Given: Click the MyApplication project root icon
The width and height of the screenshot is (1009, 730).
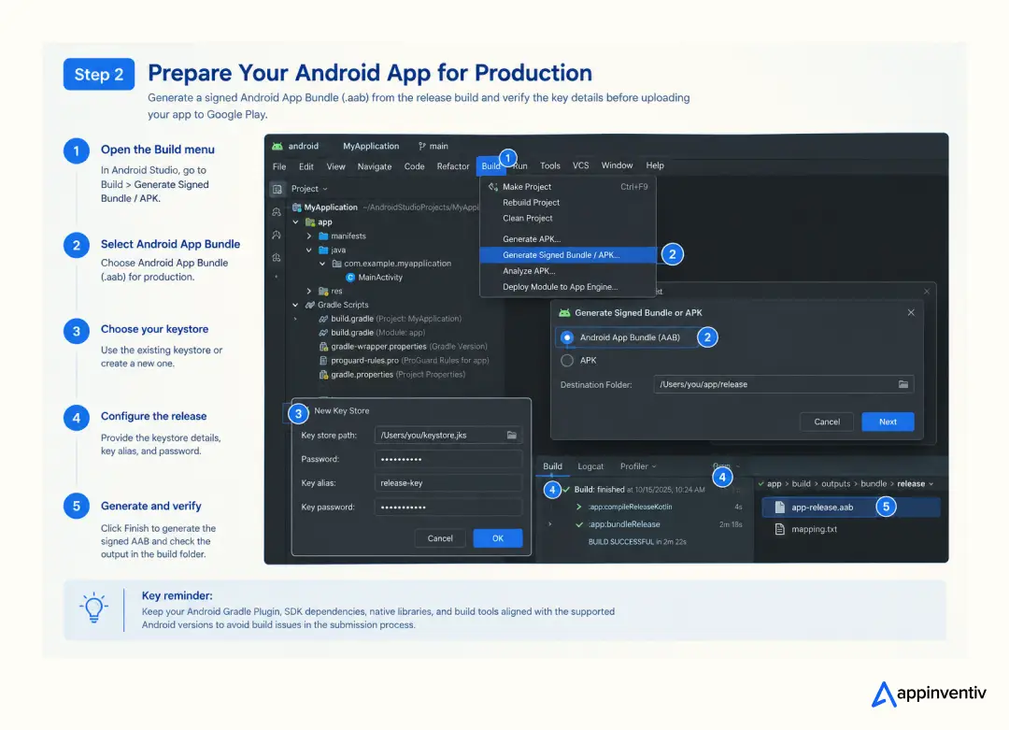Looking at the screenshot, I should coord(297,208).
